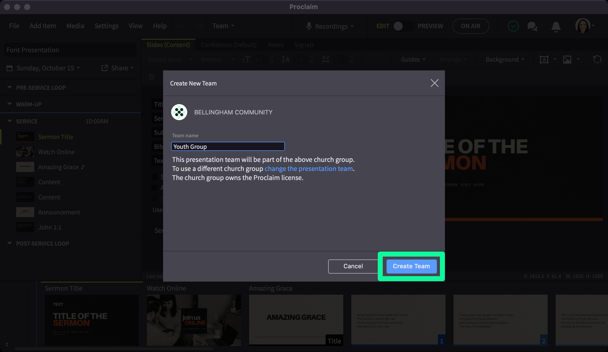This screenshot has height=352, width=608.
Task: Open the Recordings dropdown
Action: (x=334, y=26)
